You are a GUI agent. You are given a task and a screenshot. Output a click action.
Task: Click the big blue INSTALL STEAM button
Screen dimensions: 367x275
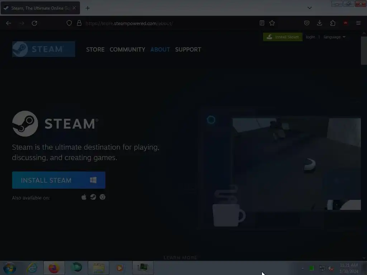59,180
